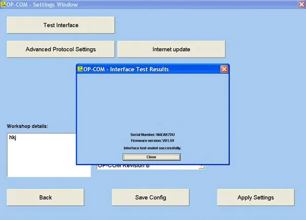Click the 'Interface test ended successfully.' message

click(x=152, y=148)
